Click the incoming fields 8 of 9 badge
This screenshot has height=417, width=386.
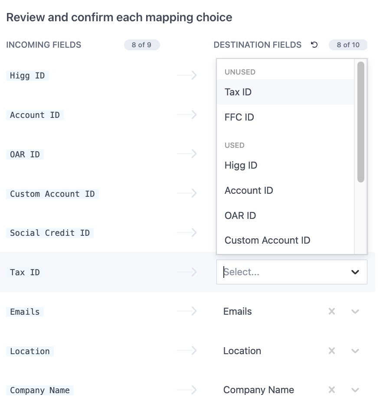[x=142, y=45]
